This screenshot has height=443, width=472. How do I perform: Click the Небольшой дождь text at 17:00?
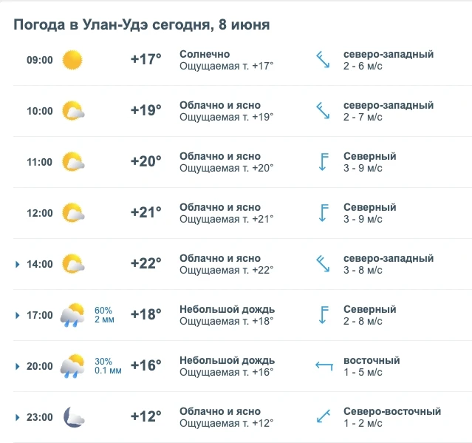[x=228, y=309]
